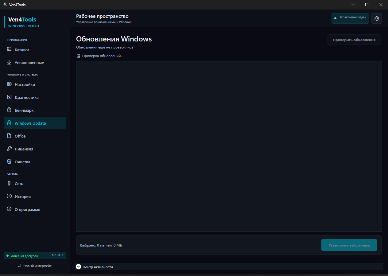Image resolution: width=388 pixels, height=276 pixels.
Task: Click the Ven4Tools title bar app icon
Action: coord(5,5)
